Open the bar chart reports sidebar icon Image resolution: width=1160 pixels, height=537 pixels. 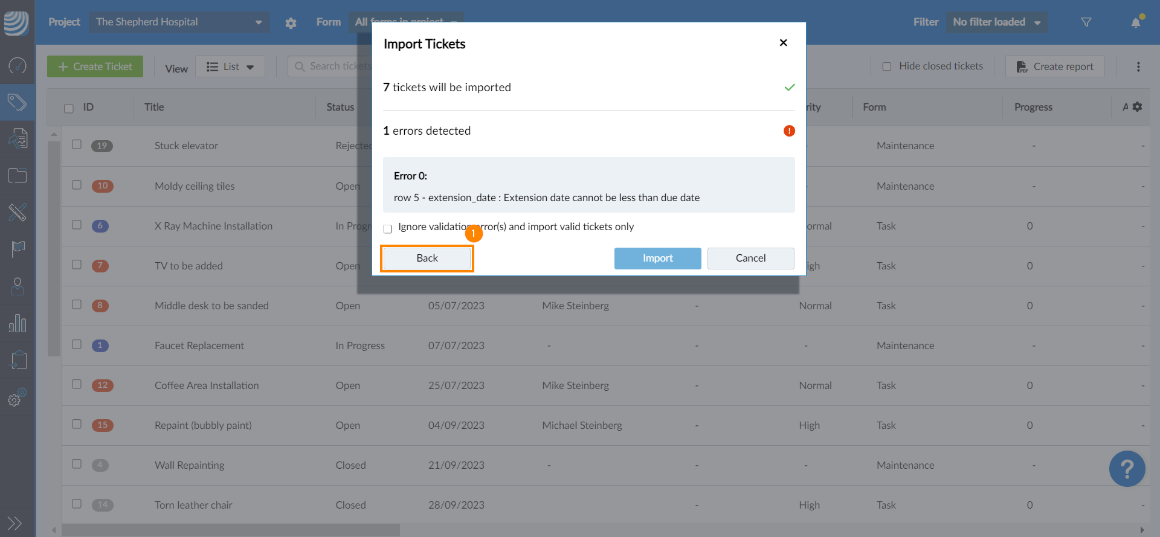pyautogui.click(x=17, y=323)
